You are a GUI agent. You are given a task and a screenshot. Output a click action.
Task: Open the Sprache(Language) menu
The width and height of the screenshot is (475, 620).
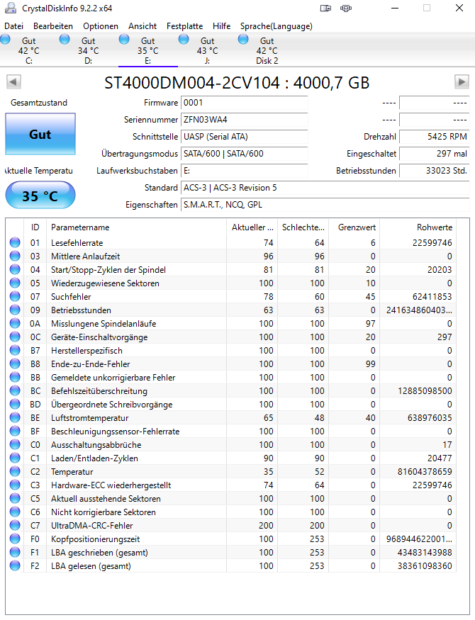pyautogui.click(x=276, y=26)
